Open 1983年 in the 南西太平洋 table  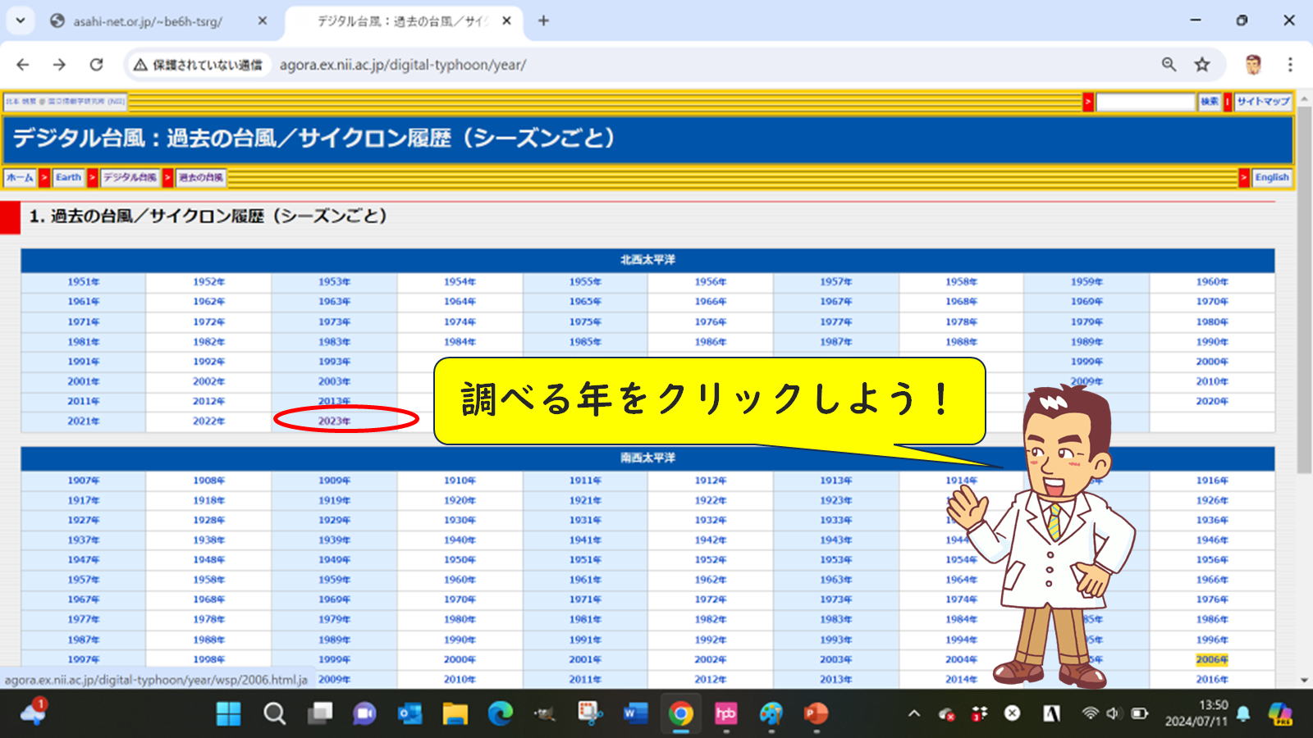835,620
